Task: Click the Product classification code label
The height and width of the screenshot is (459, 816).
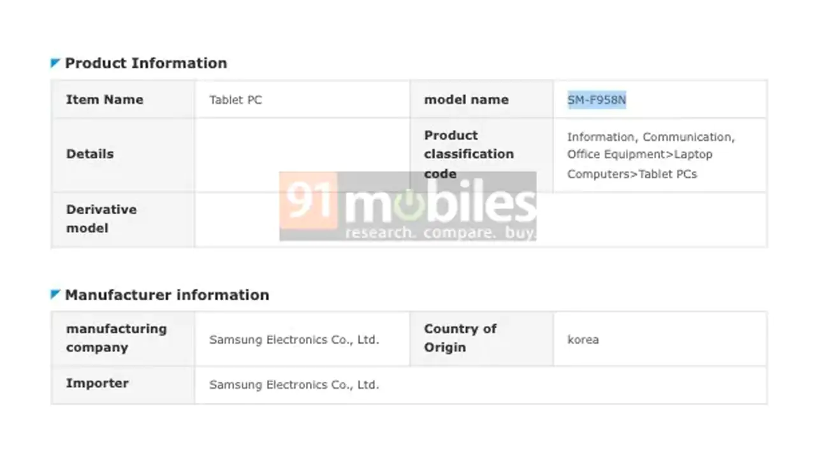Action: 469,154
